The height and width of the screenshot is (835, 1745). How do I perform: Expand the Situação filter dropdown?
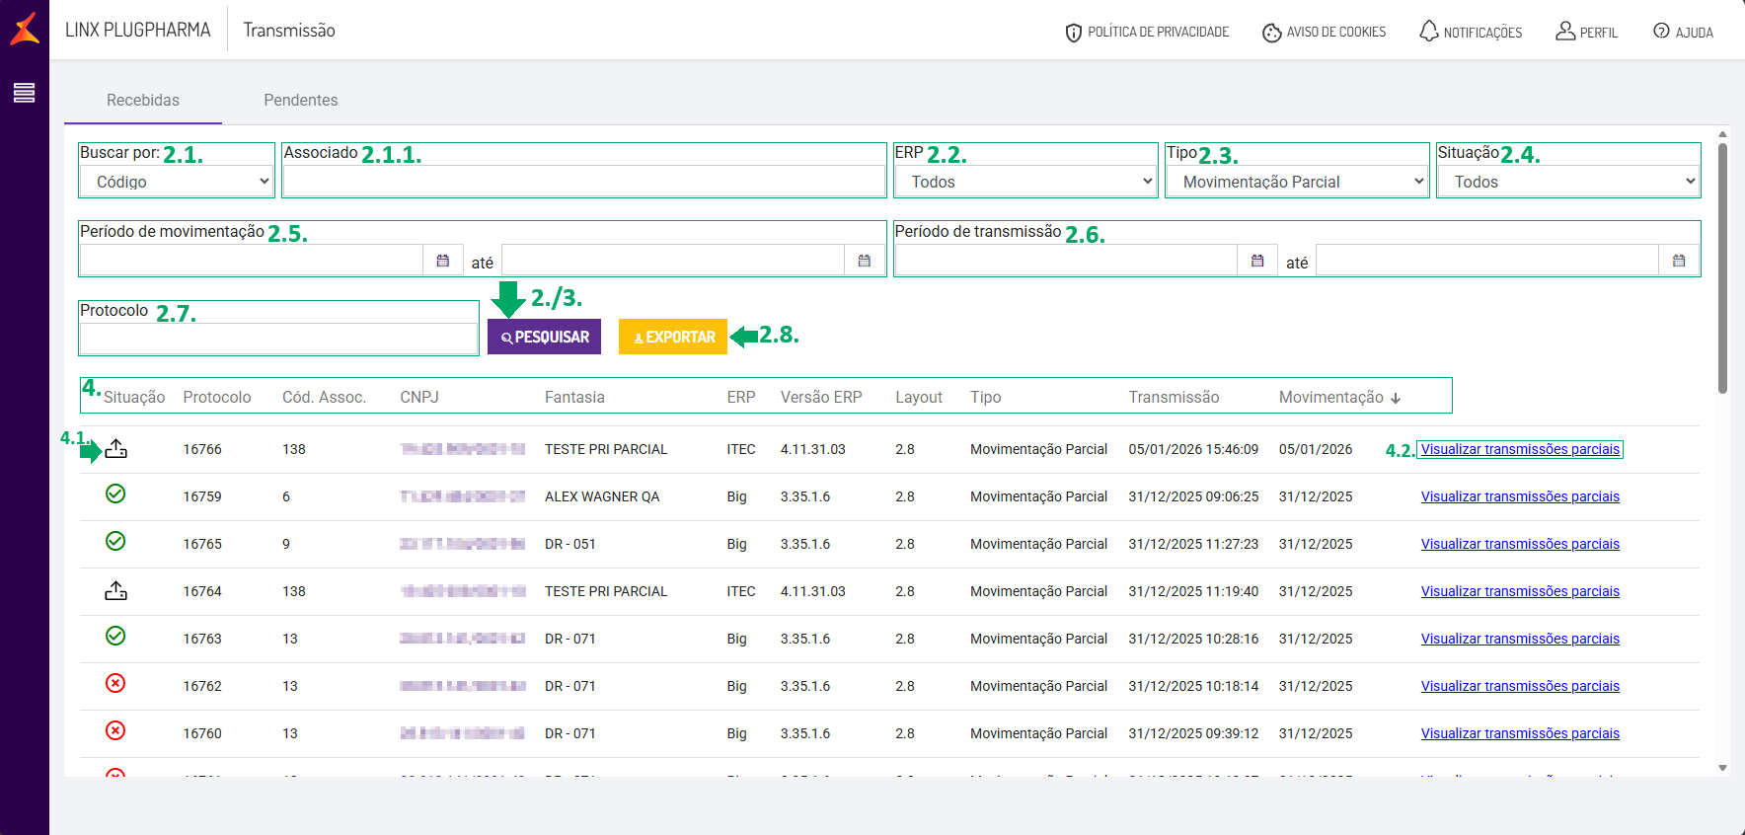pos(1568,182)
